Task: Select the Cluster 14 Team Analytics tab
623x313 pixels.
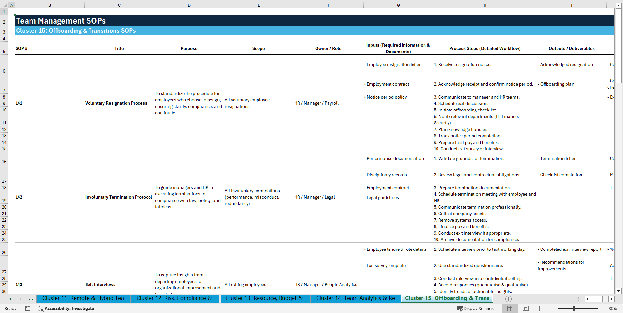Action: point(355,298)
